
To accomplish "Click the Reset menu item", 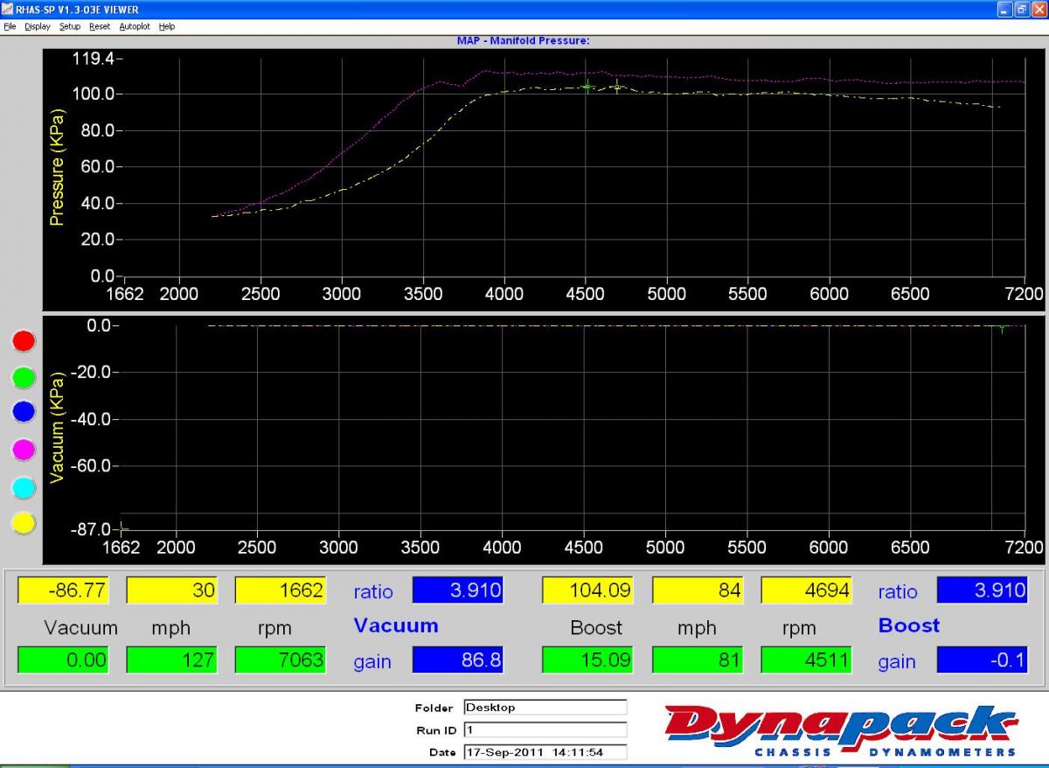I will point(100,26).
